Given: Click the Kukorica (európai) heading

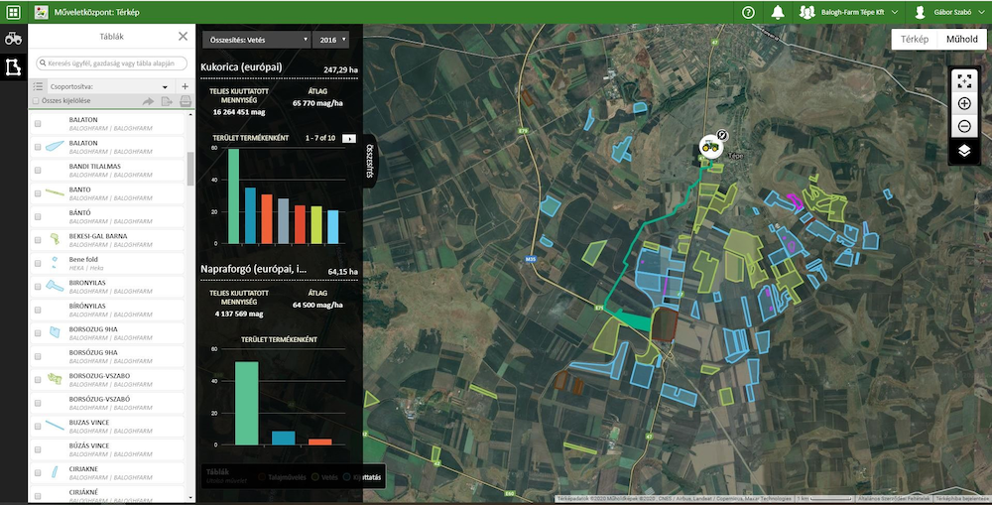Looking at the screenshot, I should [242, 67].
